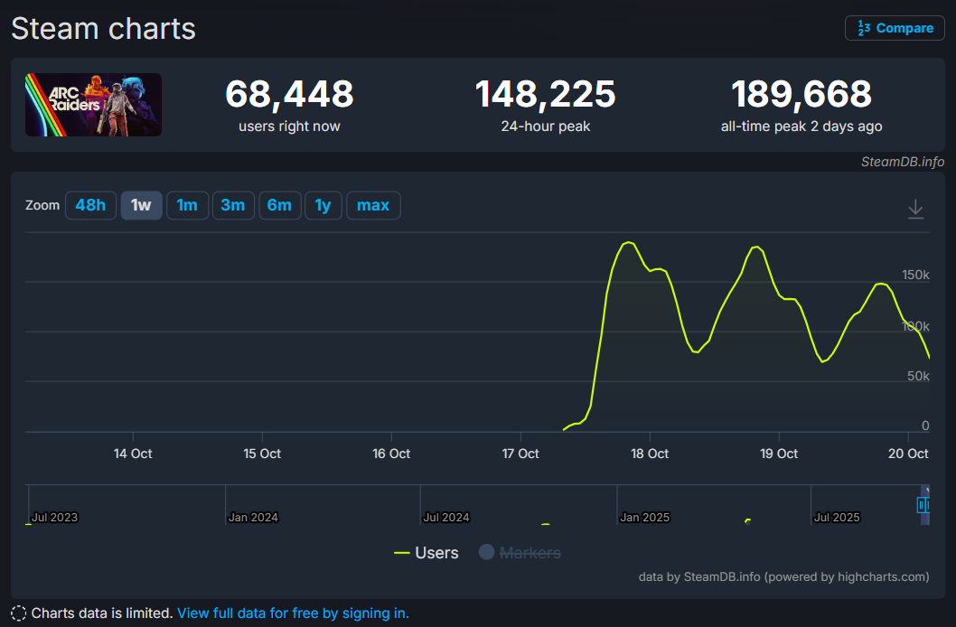Screen dimensions: 956x627
Task: Click the Compare button
Action: click(x=895, y=28)
